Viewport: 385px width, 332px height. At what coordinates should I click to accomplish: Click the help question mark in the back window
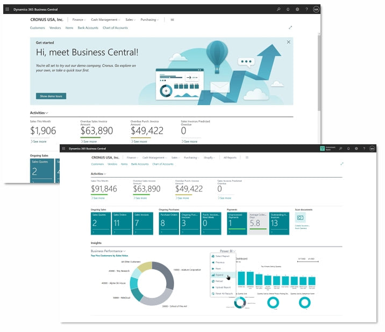pyautogui.click(x=307, y=9)
